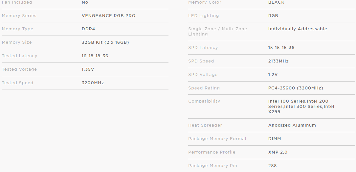Click the DIMM package memory format value

coord(275,139)
